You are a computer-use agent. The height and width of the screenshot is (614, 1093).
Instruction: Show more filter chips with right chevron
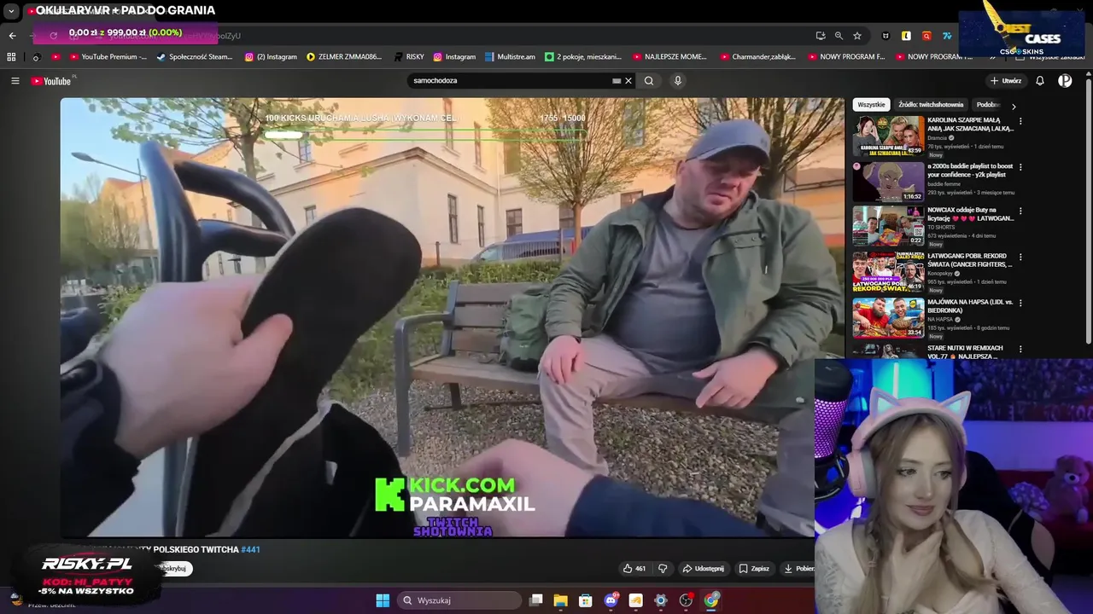[x=1014, y=106]
